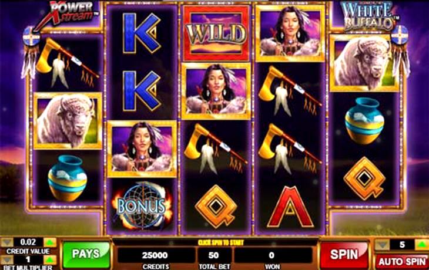
Task: Click the White Buffalo game logo
Action: (x=367, y=16)
